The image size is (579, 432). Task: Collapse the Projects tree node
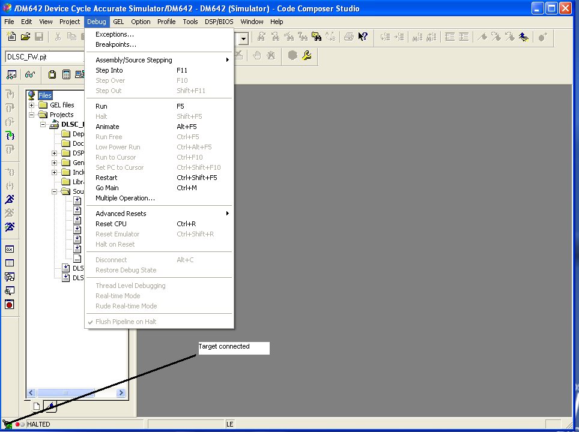coord(32,115)
